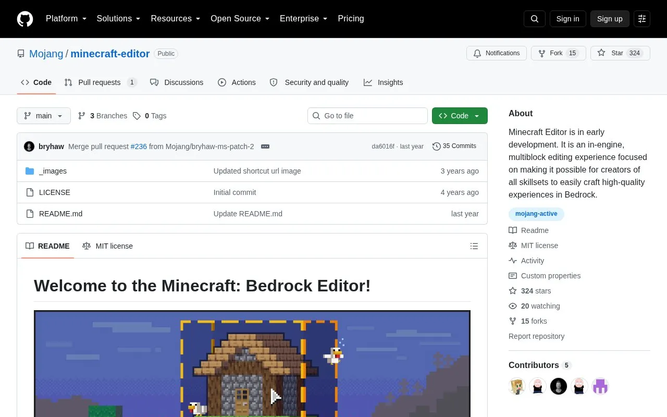Open the appearance settings icon button
667x417 pixels.
(x=642, y=19)
